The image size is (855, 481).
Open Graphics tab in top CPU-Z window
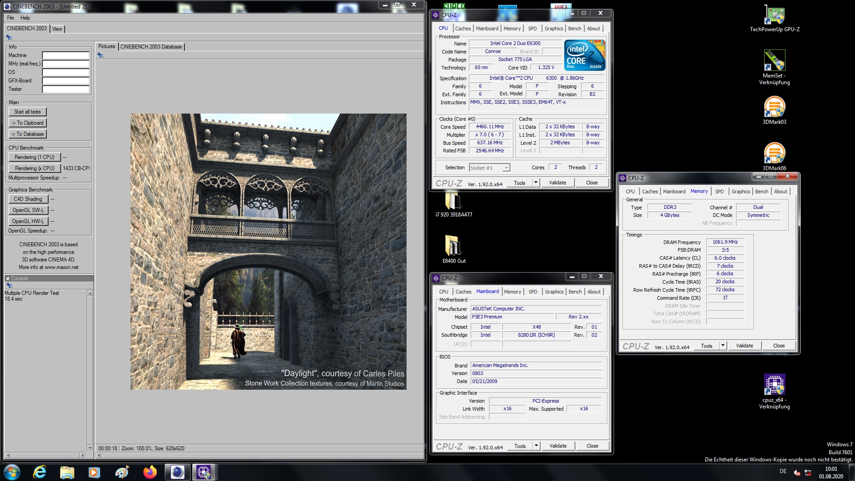tap(554, 29)
